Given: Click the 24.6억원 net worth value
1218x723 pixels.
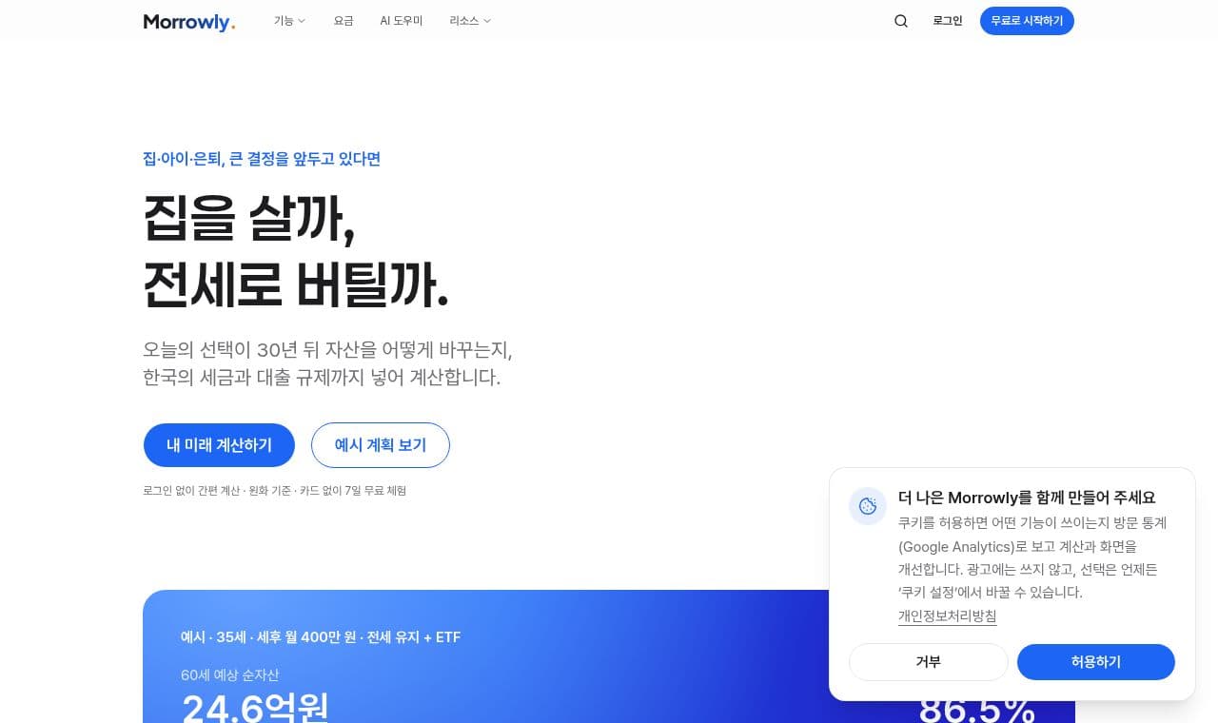Looking at the screenshot, I should click(255, 707).
